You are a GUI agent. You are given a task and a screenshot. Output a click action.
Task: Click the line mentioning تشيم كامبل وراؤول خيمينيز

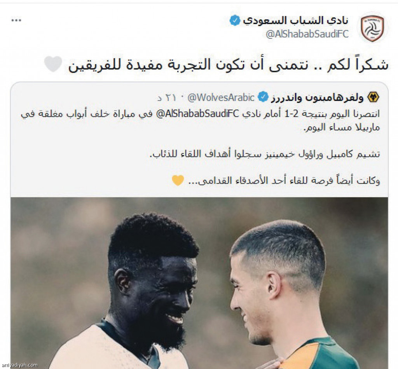[265, 154]
